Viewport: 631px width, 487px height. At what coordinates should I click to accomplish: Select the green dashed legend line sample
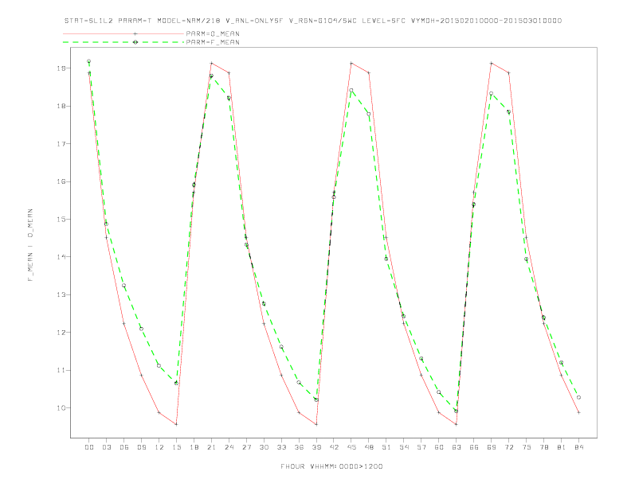(x=123, y=42)
